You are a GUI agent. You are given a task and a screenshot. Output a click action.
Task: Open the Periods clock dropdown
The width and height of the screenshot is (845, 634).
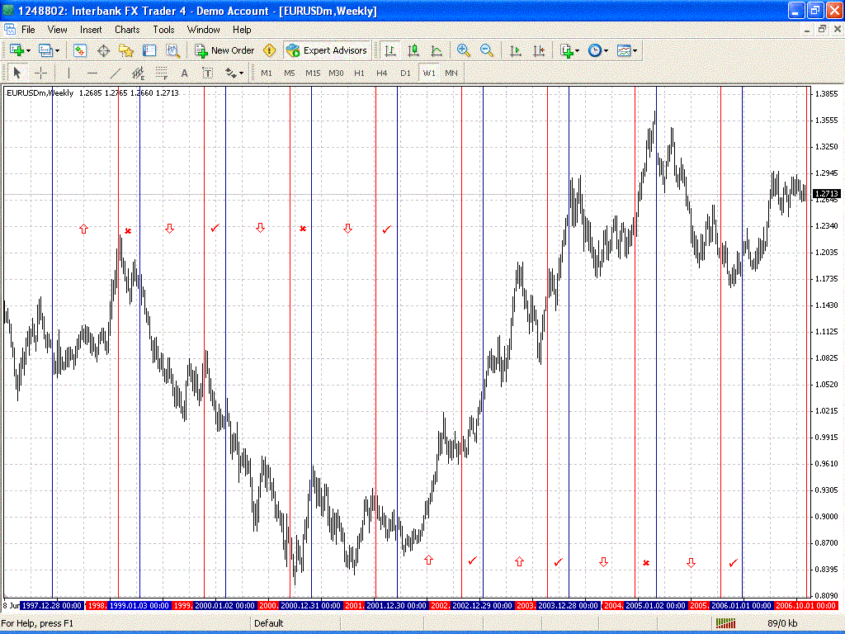pyautogui.click(x=596, y=50)
